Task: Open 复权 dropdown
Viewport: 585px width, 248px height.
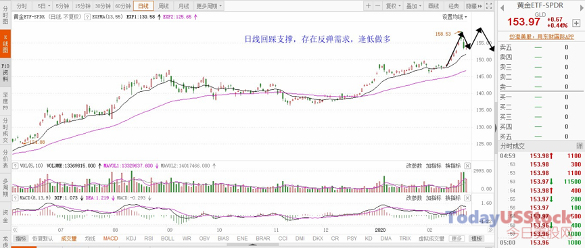Action: [x=393, y=6]
